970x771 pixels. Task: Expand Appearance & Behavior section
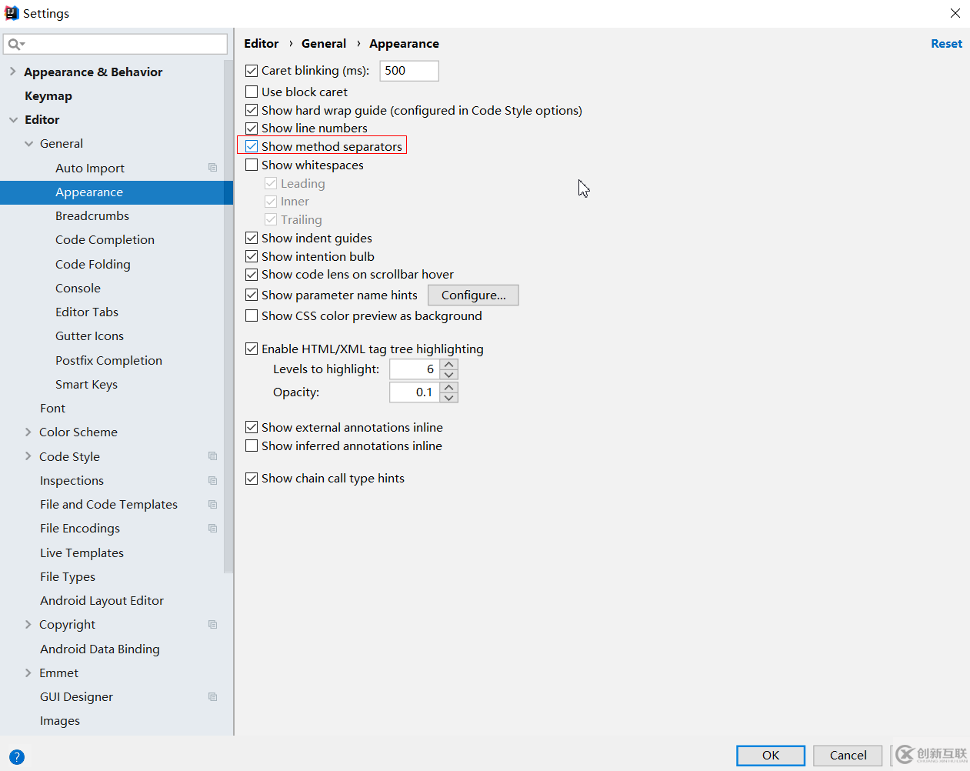point(12,72)
